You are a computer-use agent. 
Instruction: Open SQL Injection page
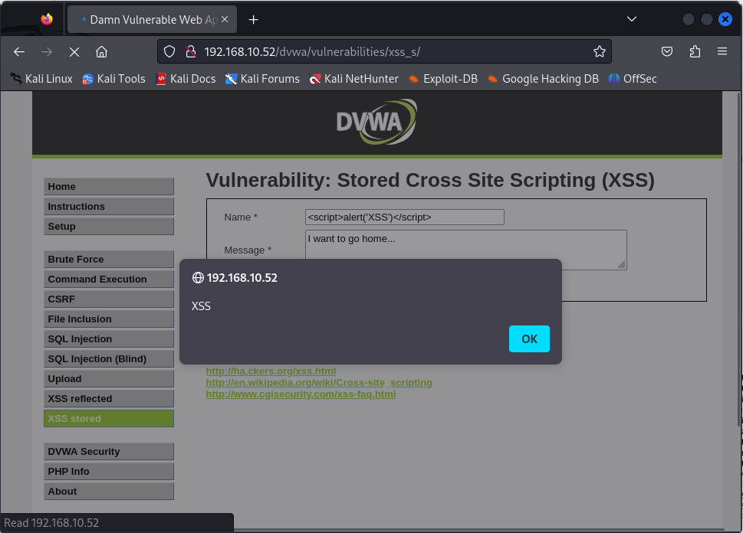[109, 339]
